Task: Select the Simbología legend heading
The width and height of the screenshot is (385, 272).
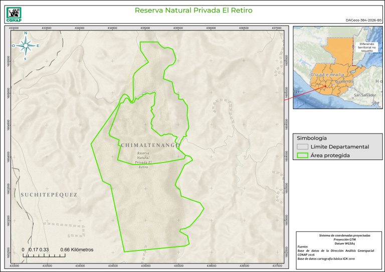Action: pos(312,137)
